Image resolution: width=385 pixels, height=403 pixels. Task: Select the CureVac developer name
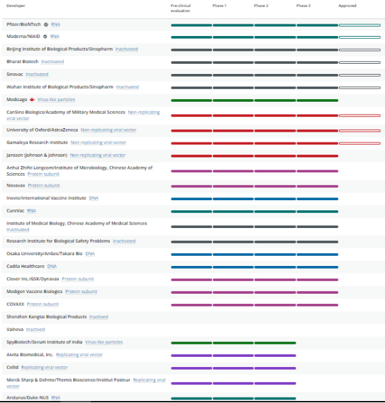(16, 211)
